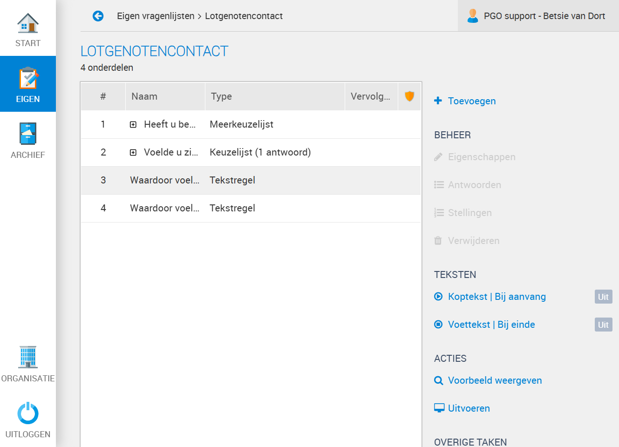The width and height of the screenshot is (619, 447).
Task: Go back with the blue arrow icon
Action: click(98, 16)
